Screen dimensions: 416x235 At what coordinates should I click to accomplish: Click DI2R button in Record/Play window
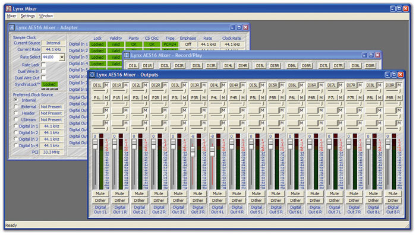pyautogui.click(x=179, y=65)
